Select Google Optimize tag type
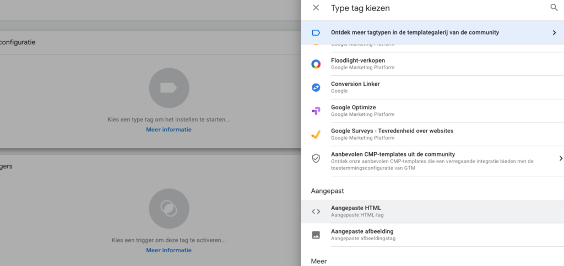This screenshot has width=564, height=266. [x=432, y=111]
